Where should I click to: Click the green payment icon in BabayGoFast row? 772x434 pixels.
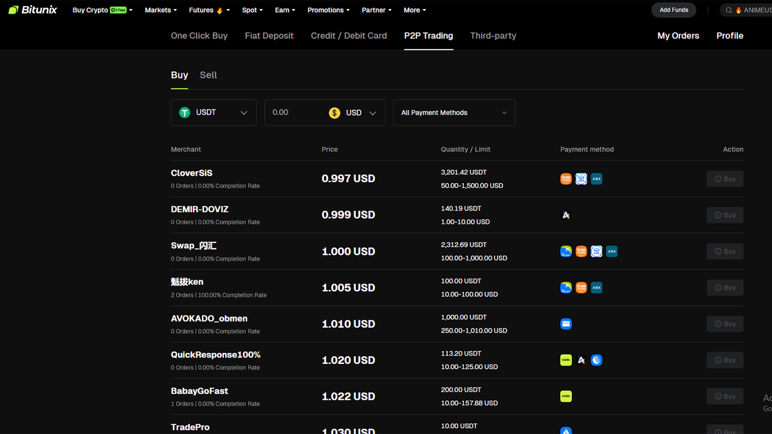[x=566, y=397]
